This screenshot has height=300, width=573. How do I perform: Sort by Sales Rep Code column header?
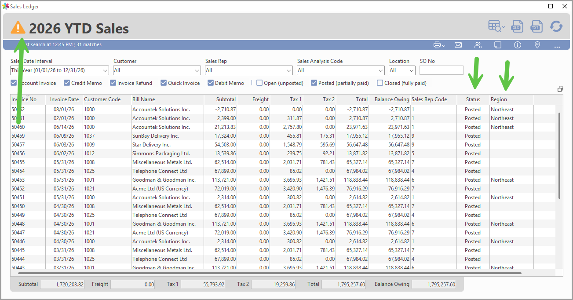coord(434,99)
